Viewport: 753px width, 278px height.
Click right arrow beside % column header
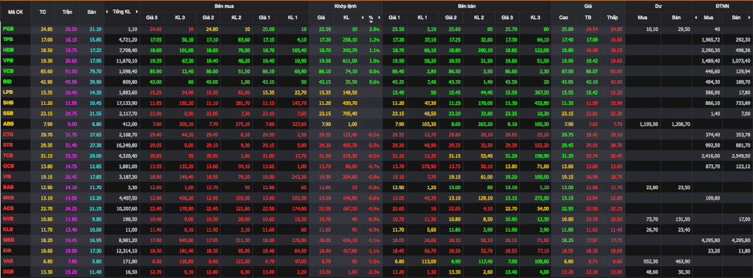tap(379, 18)
